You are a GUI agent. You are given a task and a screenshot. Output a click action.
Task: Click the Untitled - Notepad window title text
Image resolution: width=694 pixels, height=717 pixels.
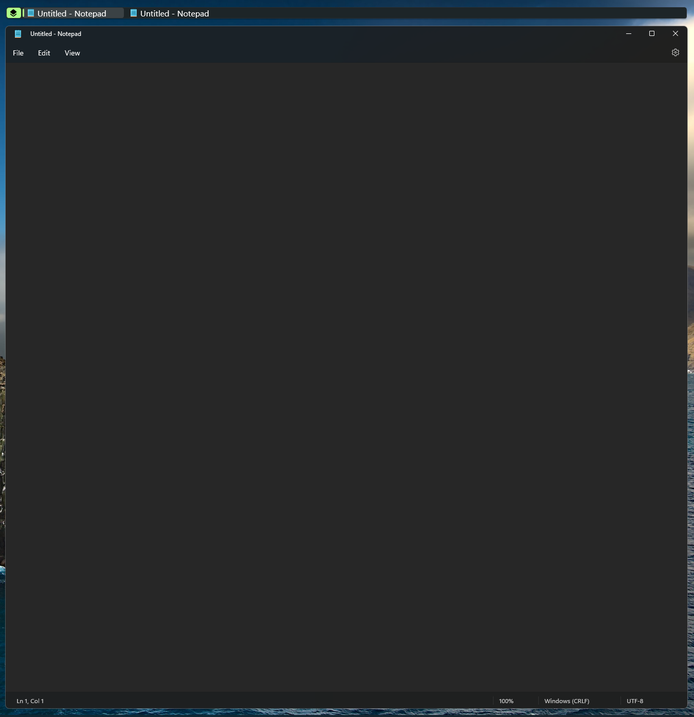coord(56,34)
